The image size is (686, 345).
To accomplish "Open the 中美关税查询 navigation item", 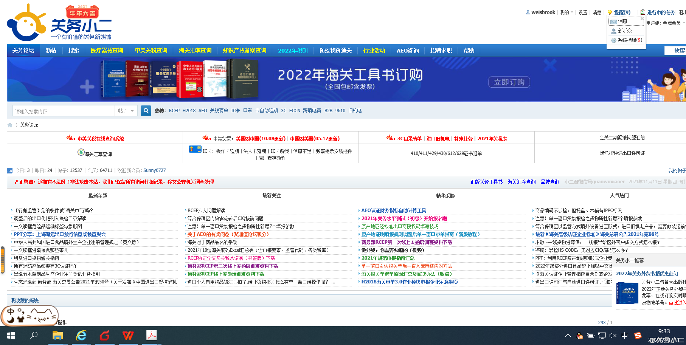I will (x=151, y=51).
